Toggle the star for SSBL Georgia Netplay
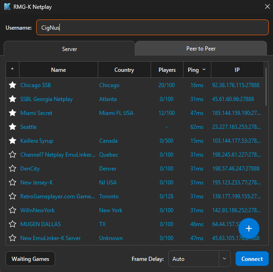This screenshot has width=273, height=272. coord(13,99)
